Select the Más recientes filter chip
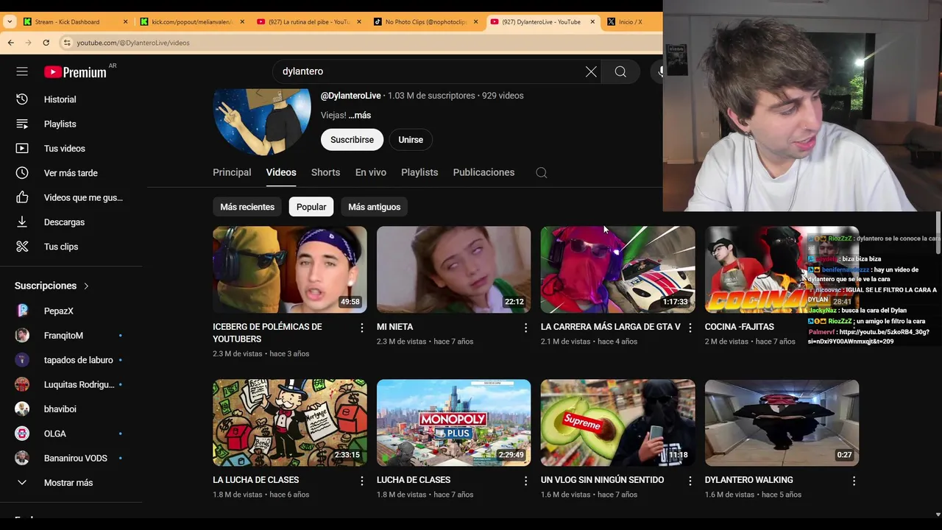Screen dimensions: 942x530 [x=247, y=207]
